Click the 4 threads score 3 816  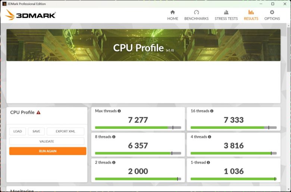click(x=234, y=146)
